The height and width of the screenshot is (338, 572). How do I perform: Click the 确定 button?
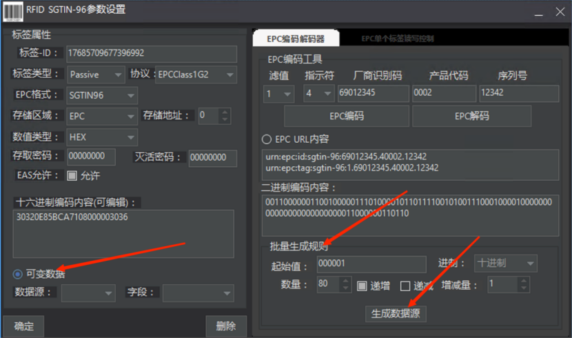[23, 326]
